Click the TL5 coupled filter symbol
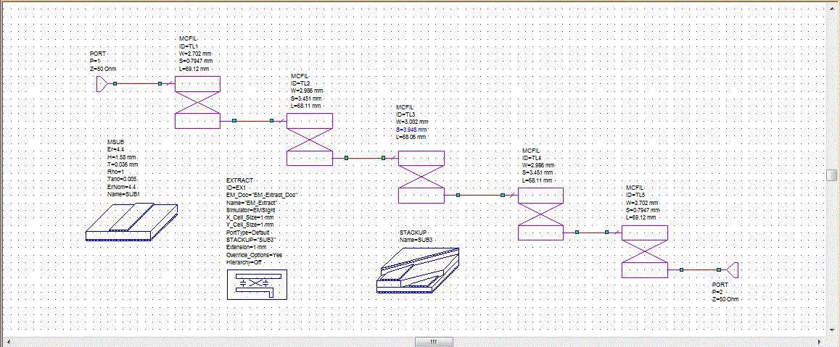The width and height of the screenshot is (840, 347). point(644,251)
